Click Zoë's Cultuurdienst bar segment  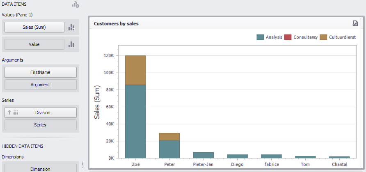click(135, 70)
